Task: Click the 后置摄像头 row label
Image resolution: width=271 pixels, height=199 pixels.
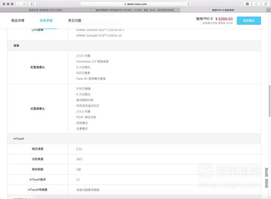Action: click(38, 109)
